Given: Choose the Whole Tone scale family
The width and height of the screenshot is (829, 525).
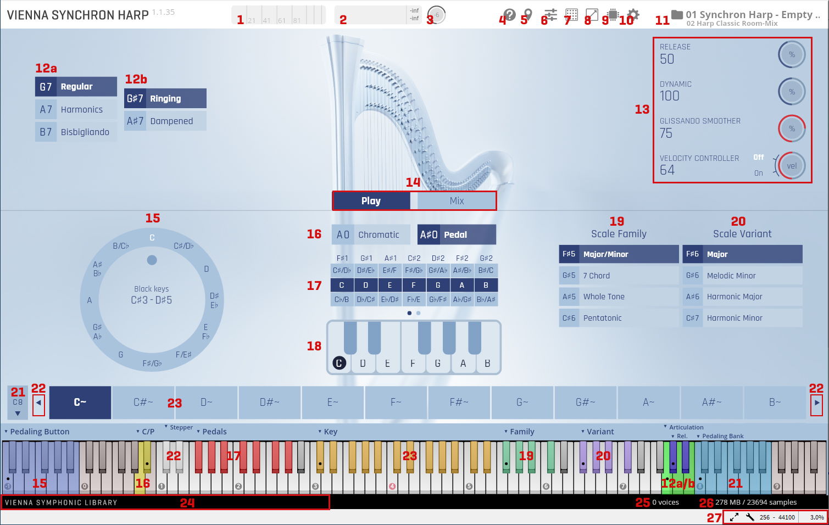Looking at the screenshot, I should coord(619,297).
